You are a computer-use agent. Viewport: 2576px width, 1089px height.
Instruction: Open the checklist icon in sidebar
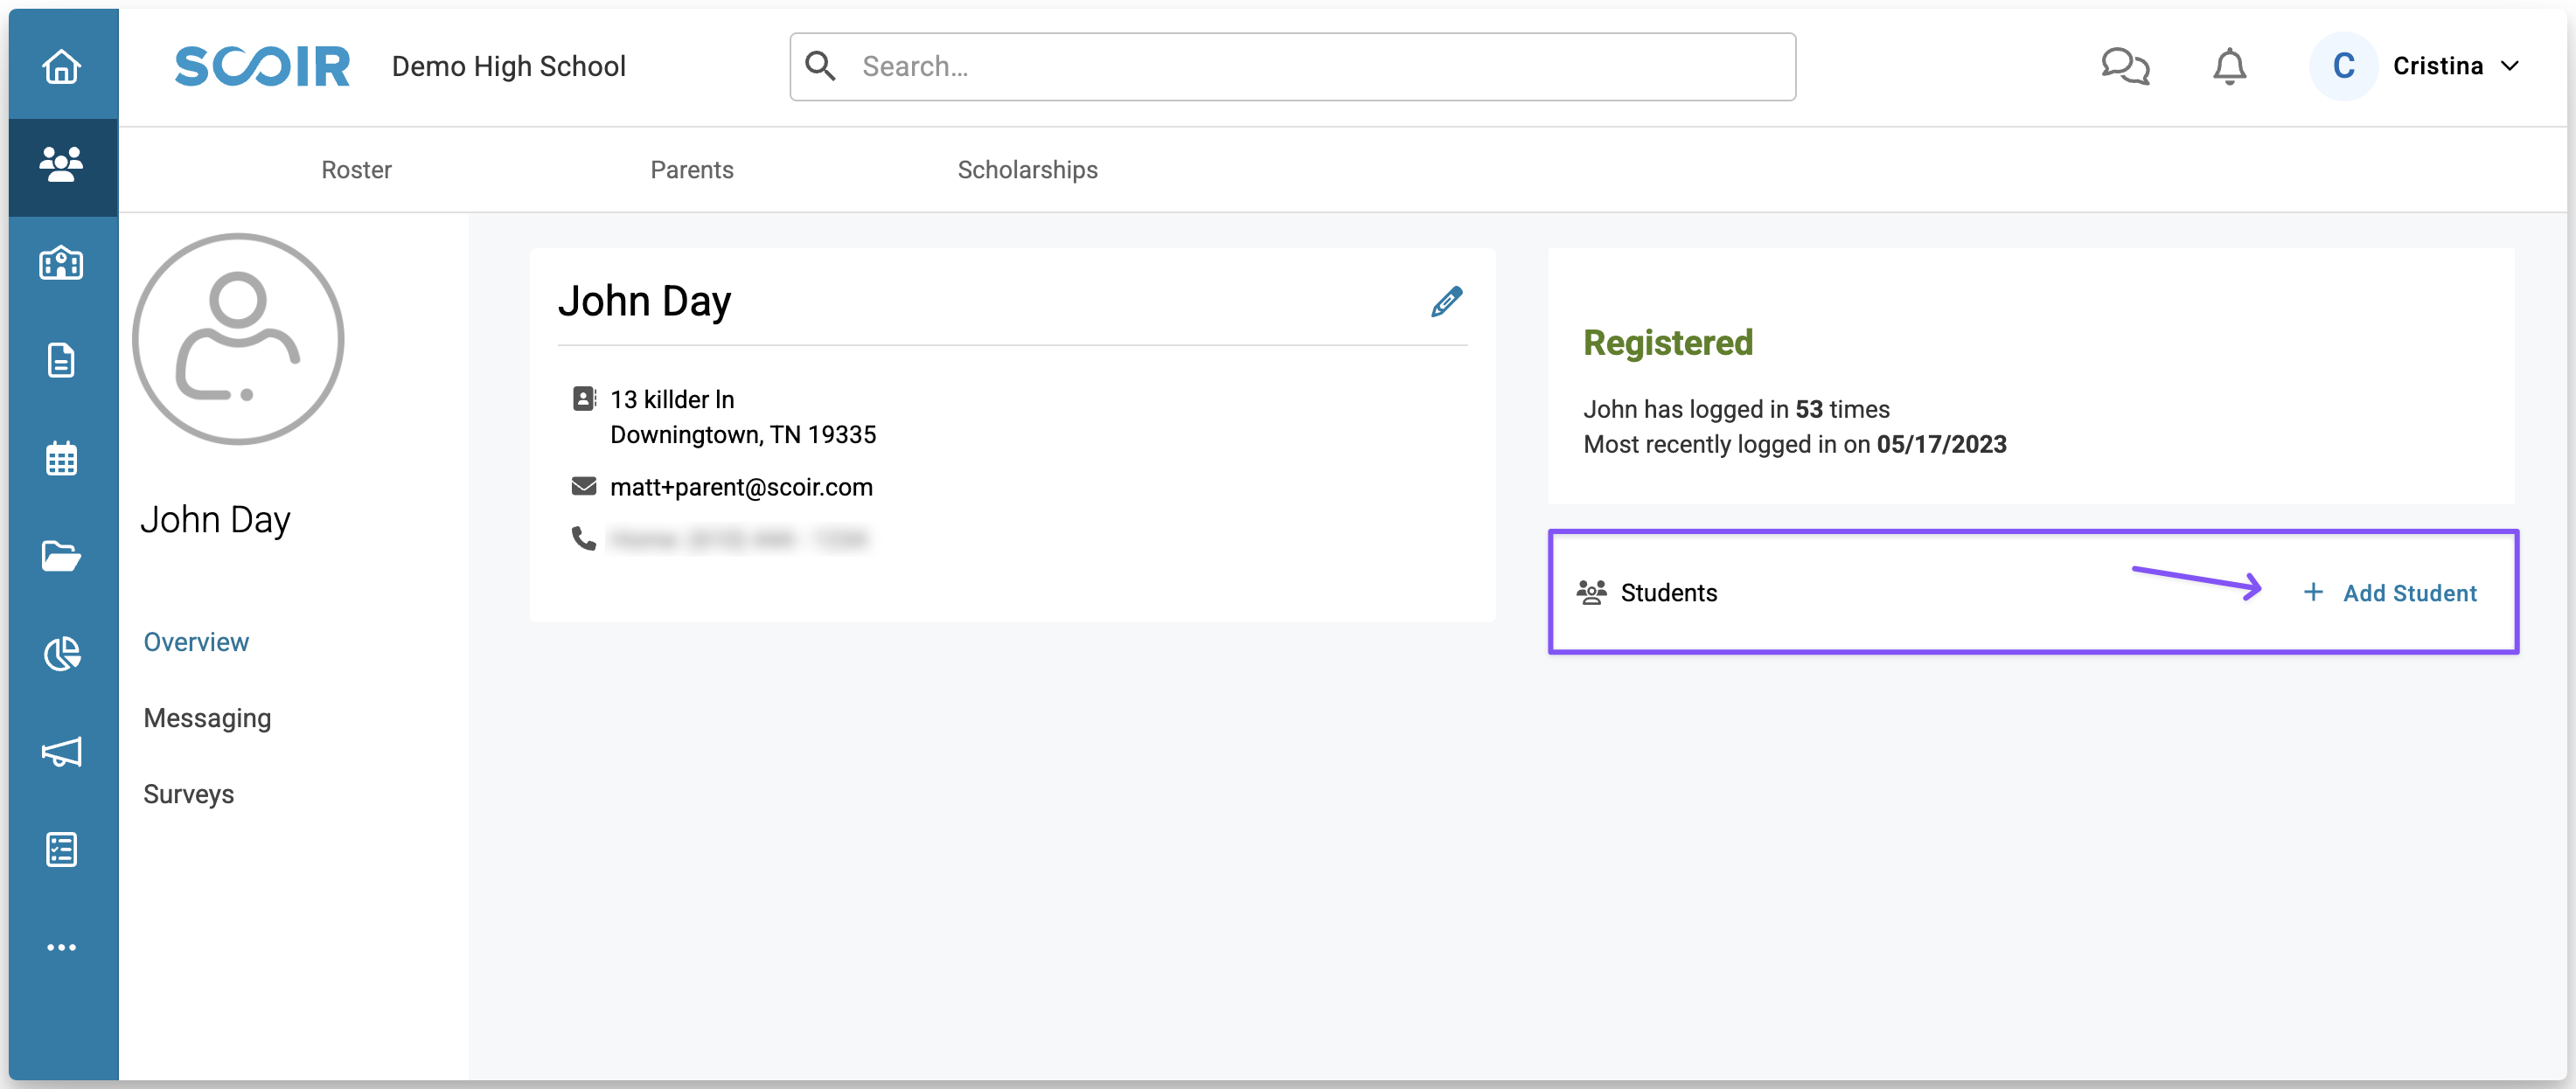click(61, 850)
